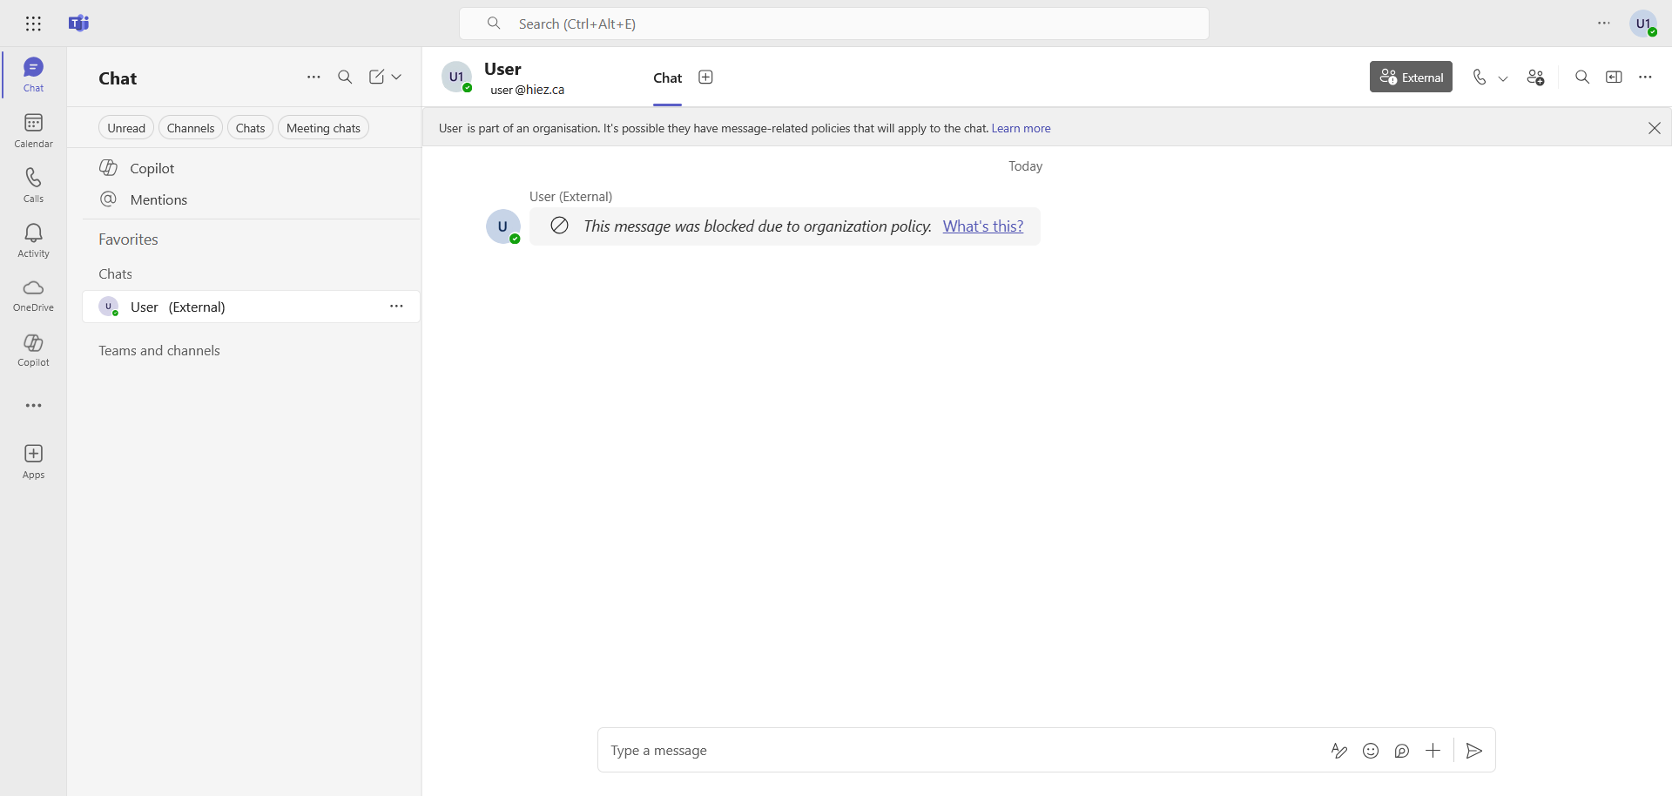The image size is (1672, 796).
Task: Click the What's this? link
Action: click(x=982, y=226)
